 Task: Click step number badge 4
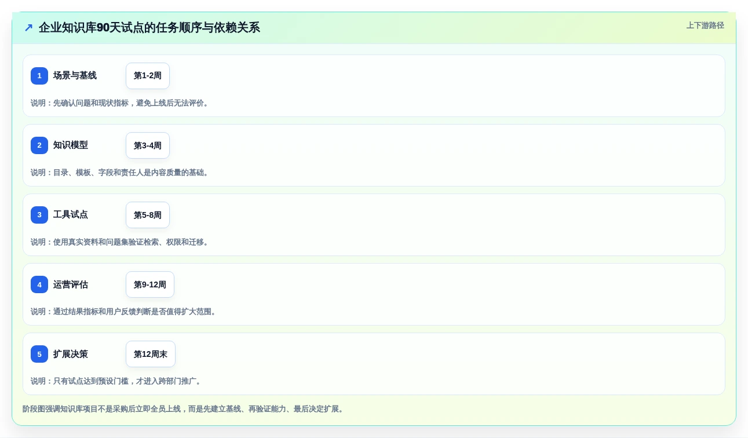pos(39,284)
